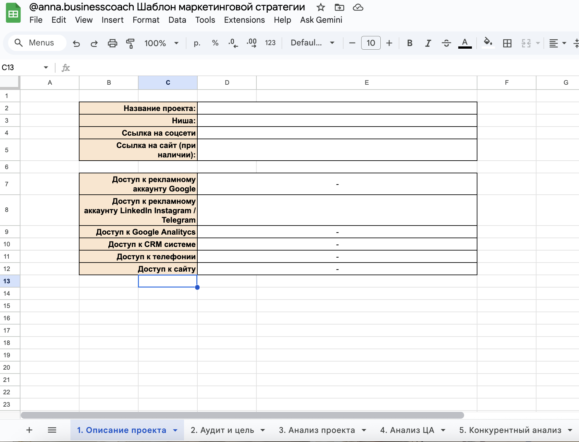Toggle bold formatting
Viewport: 579px width, 442px height.
click(x=410, y=43)
